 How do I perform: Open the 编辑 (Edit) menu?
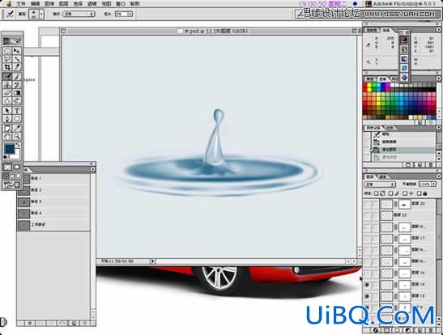click(36, 4)
